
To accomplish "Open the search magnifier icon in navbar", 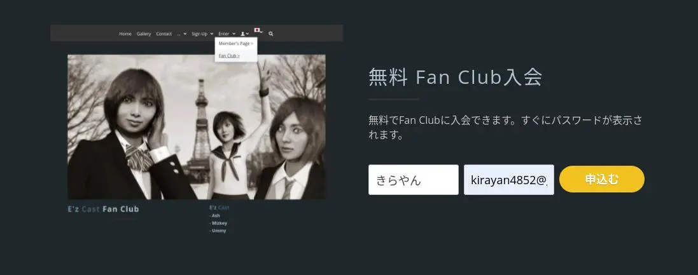I will coord(270,34).
